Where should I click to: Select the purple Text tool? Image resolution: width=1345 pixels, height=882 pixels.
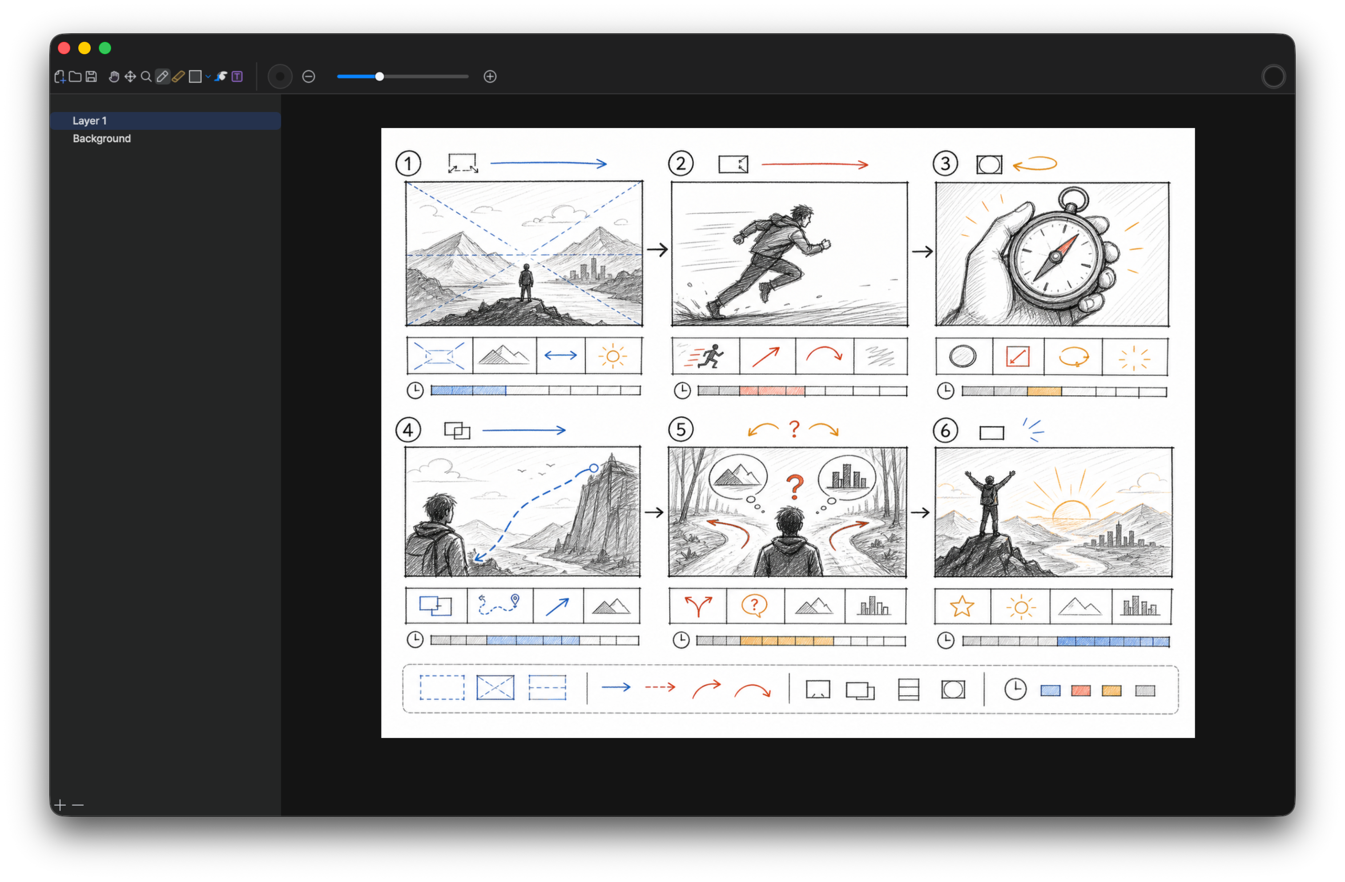238,77
